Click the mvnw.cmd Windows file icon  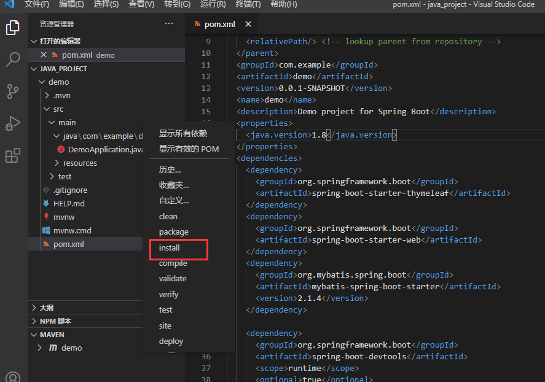click(x=46, y=230)
